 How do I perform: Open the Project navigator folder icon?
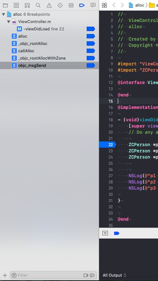(5, 5)
